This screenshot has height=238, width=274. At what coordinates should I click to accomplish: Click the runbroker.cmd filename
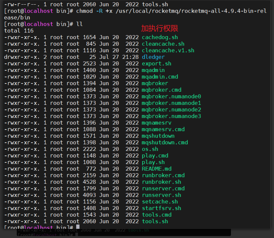(163, 176)
